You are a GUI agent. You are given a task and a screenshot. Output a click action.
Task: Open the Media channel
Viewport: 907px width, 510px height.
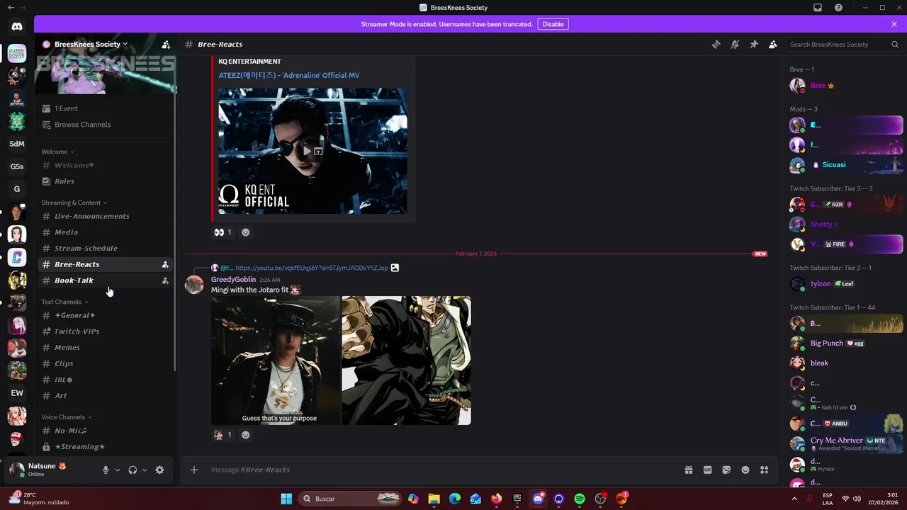click(105, 232)
